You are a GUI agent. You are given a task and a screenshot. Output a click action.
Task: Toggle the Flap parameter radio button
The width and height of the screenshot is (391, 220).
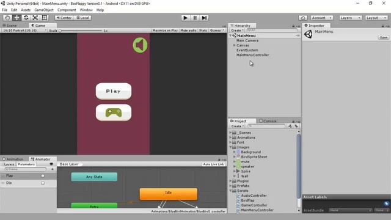click(x=43, y=176)
